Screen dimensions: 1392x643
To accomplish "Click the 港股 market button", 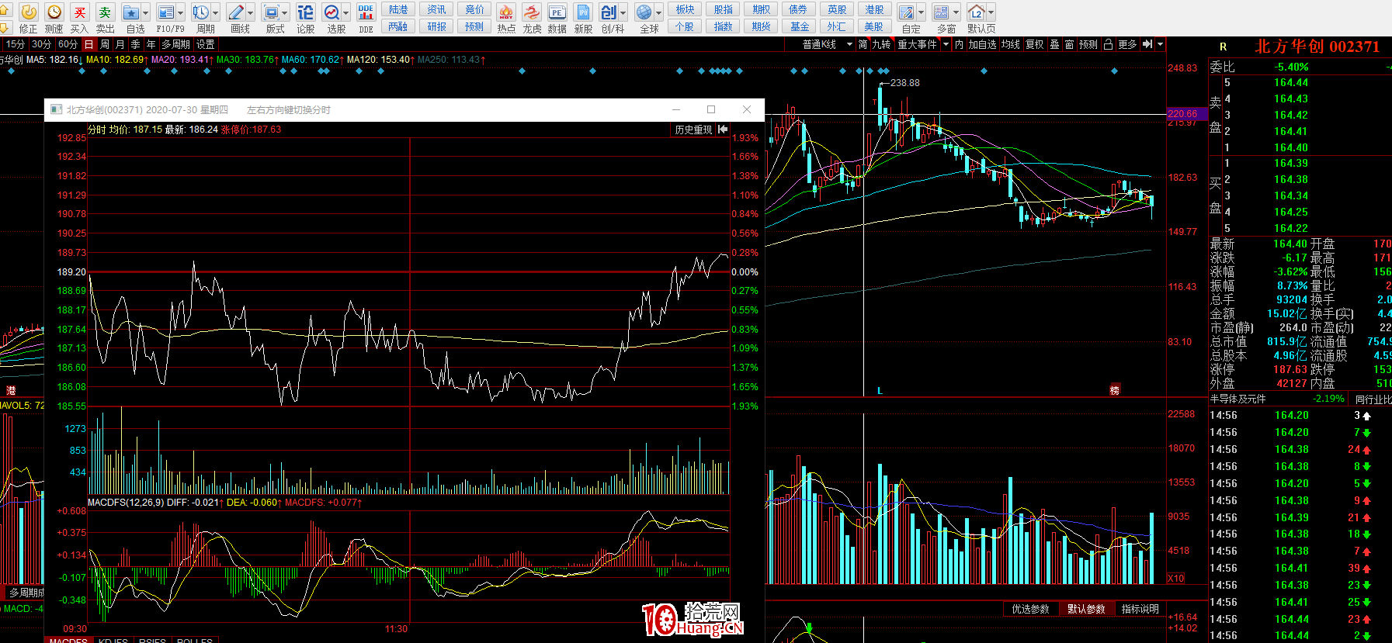I will (x=874, y=9).
